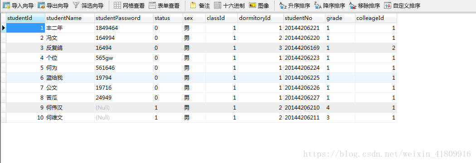Click the classId column header
476x163 pixels.
222,18
